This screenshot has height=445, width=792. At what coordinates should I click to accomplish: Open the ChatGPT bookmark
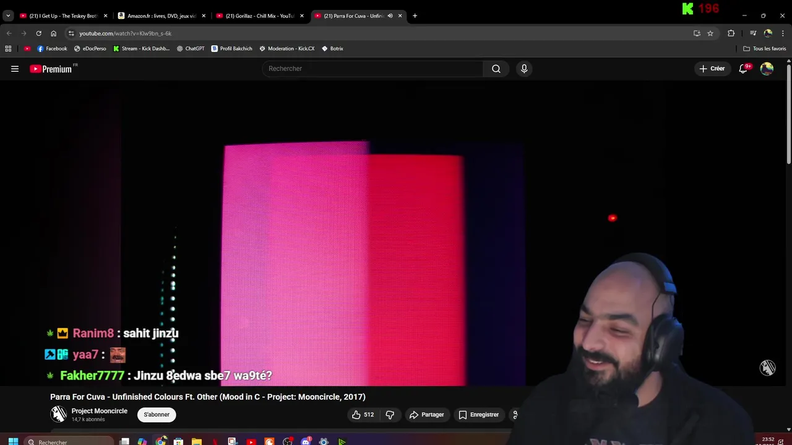(x=191, y=48)
